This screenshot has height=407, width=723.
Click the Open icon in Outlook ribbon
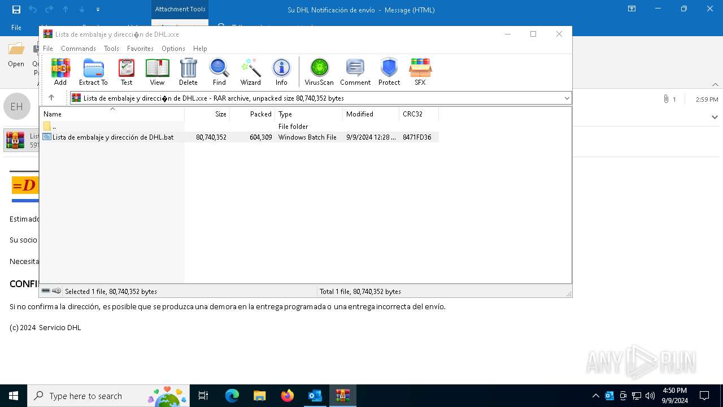pyautogui.click(x=16, y=55)
